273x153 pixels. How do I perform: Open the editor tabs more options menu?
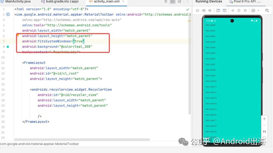pos(187,2)
